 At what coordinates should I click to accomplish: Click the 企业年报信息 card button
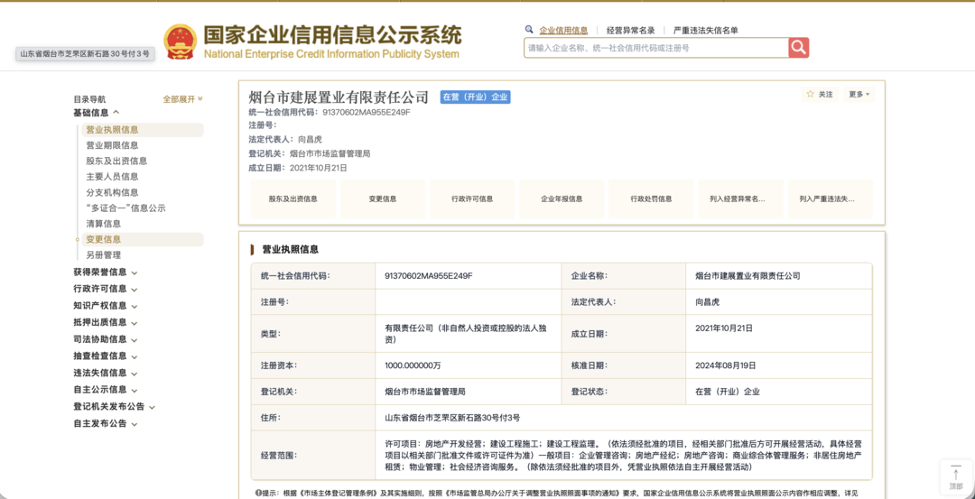pos(562,199)
